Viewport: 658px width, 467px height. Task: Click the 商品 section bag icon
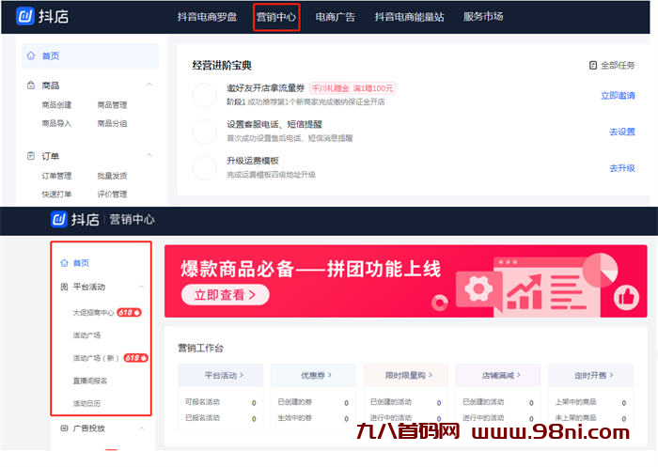pyautogui.click(x=32, y=86)
